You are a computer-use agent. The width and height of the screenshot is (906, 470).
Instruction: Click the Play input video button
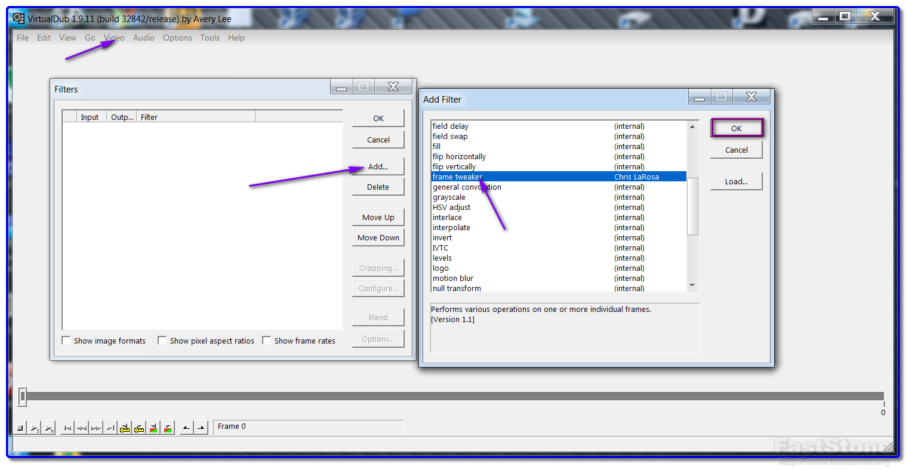pyautogui.click(x=34, y=428)
